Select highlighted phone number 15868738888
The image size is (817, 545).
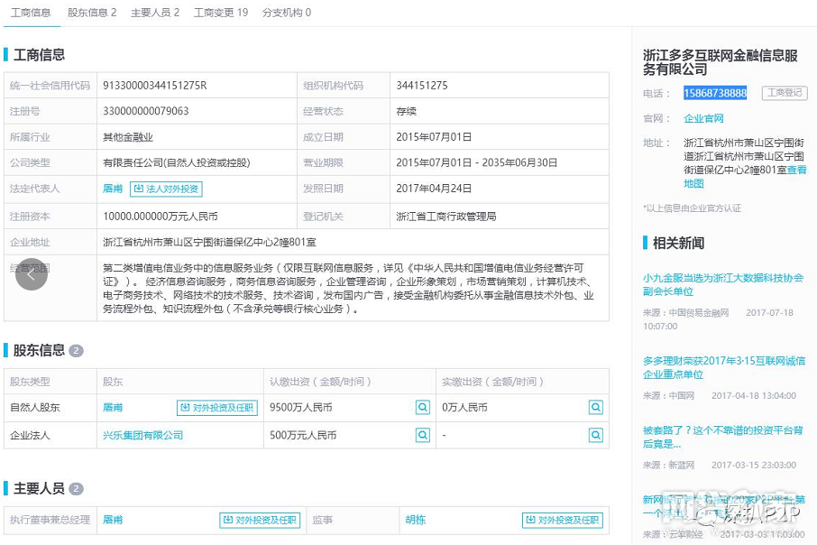[x=715, y=93]
